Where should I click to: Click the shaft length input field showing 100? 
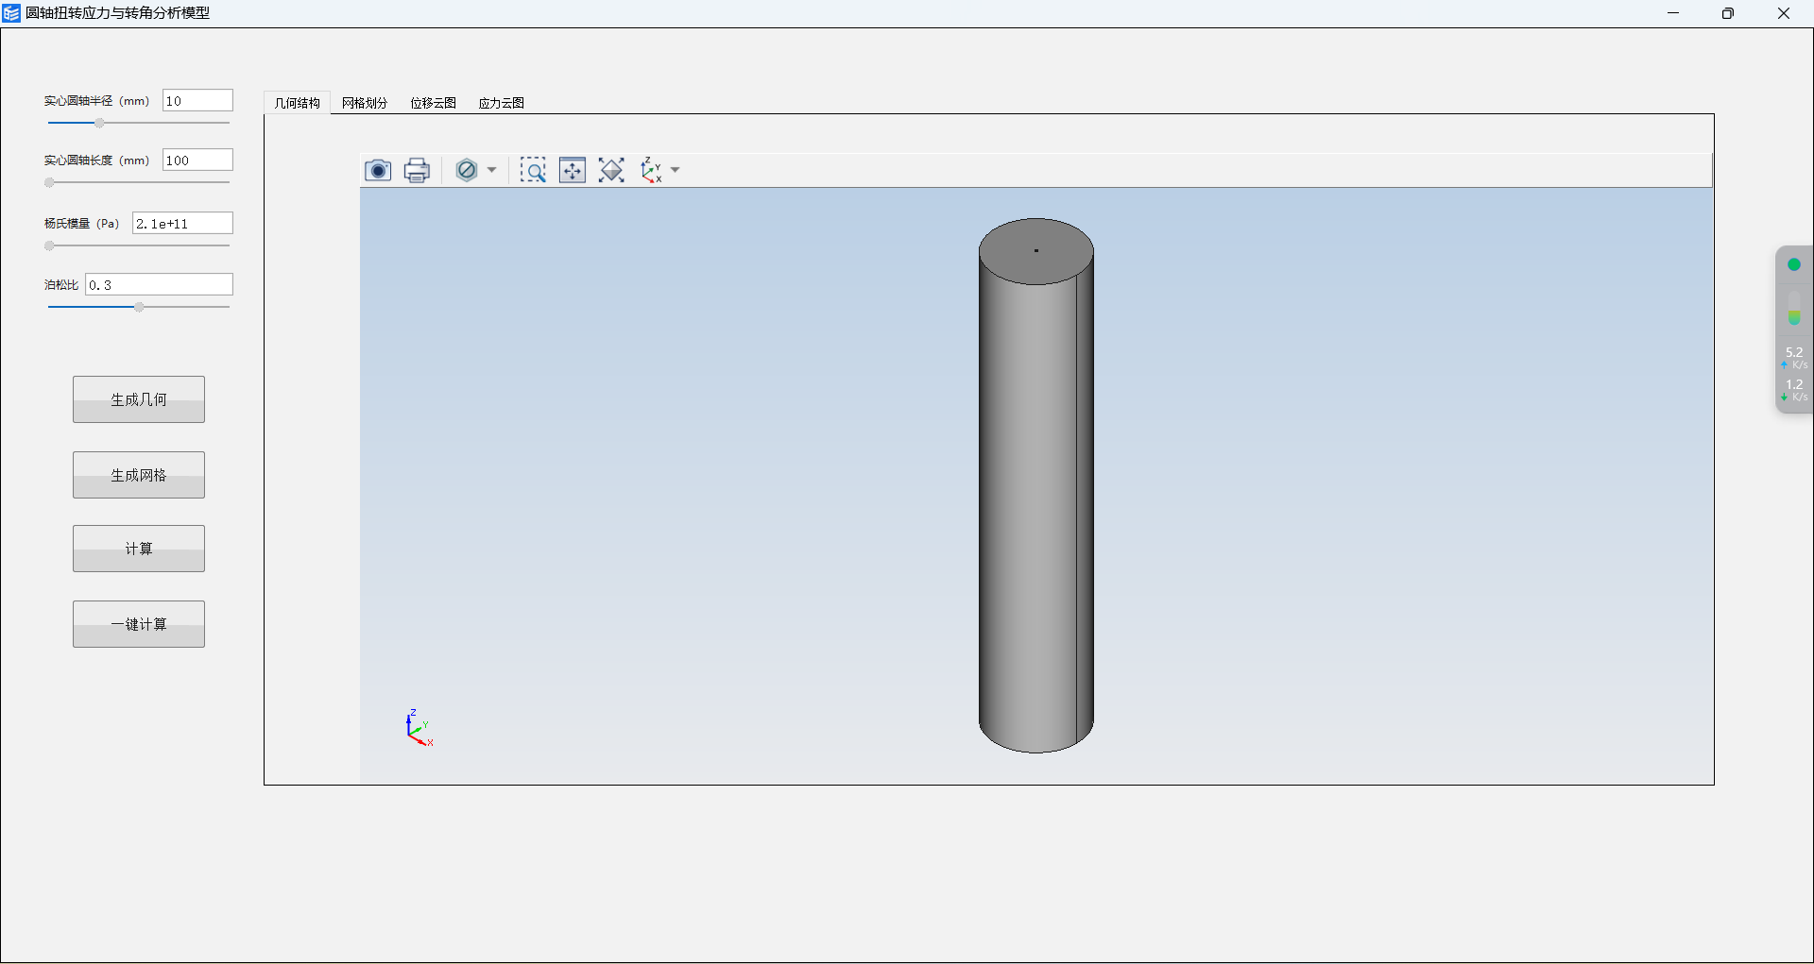[x=197, y=161]
